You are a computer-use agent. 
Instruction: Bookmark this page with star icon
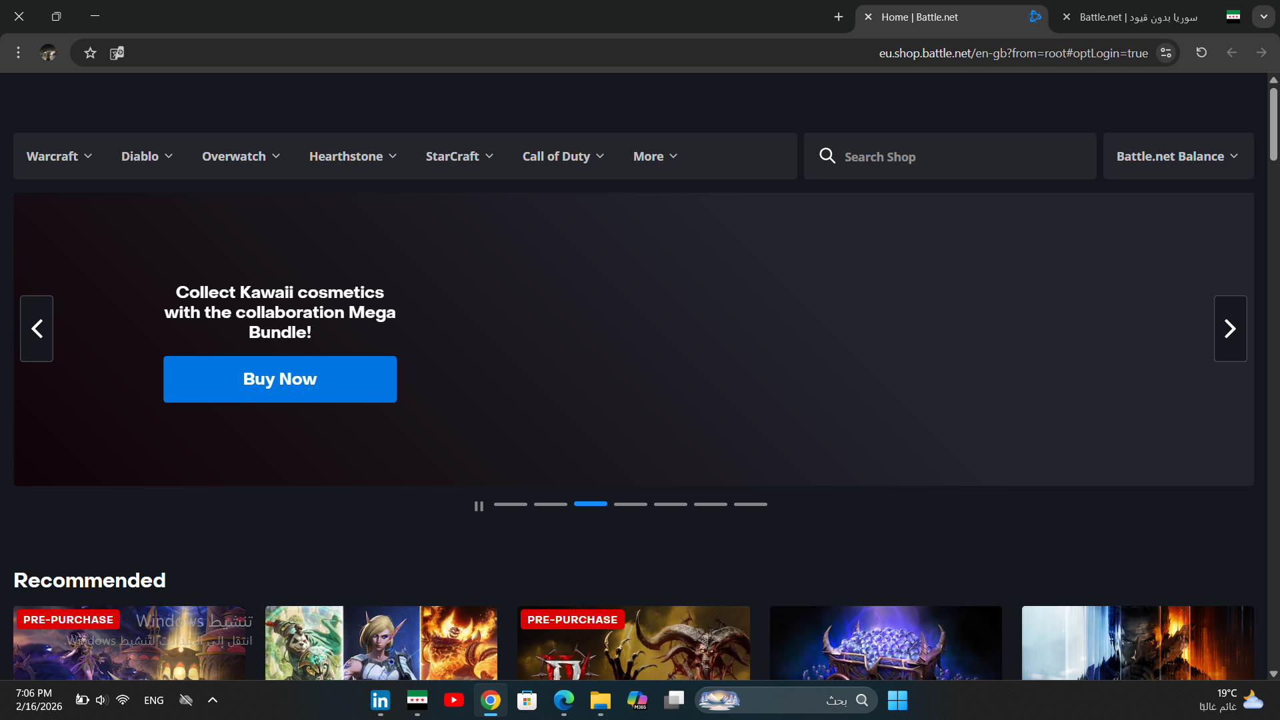click(91, 53)
